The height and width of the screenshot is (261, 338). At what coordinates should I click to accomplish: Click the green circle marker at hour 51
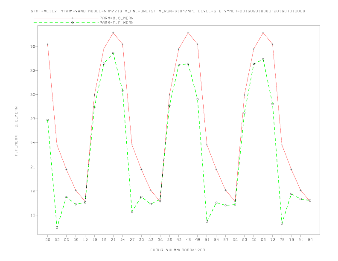pyautogui.click(x=207, y=221)
